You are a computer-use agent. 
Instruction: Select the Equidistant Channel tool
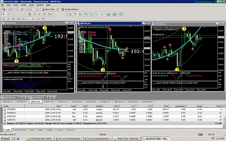[30, 14]
